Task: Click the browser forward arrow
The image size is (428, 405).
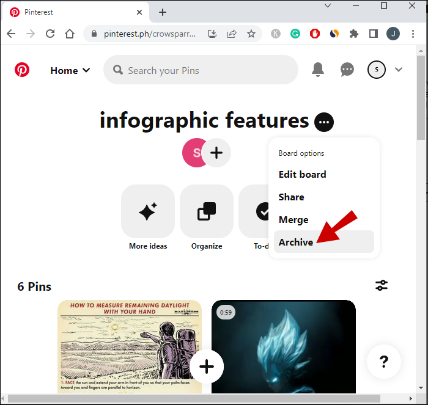Action: [31, 34]
